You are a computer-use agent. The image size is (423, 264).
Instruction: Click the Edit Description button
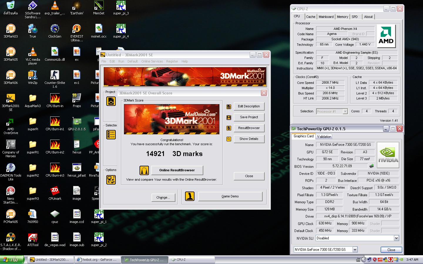(249, 106)
